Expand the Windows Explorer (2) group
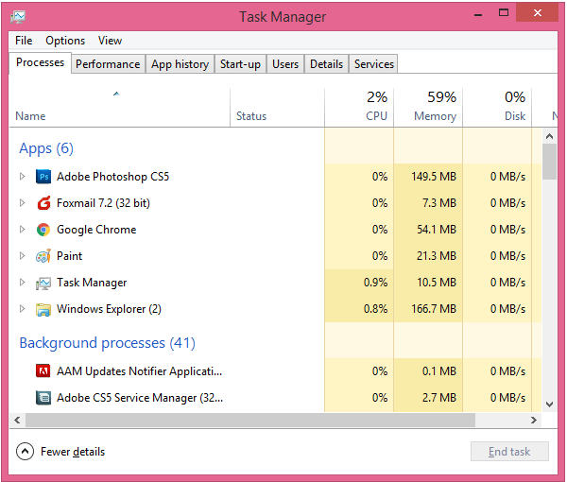The width and height of the screenshot is (567, 482). [22, 309]
